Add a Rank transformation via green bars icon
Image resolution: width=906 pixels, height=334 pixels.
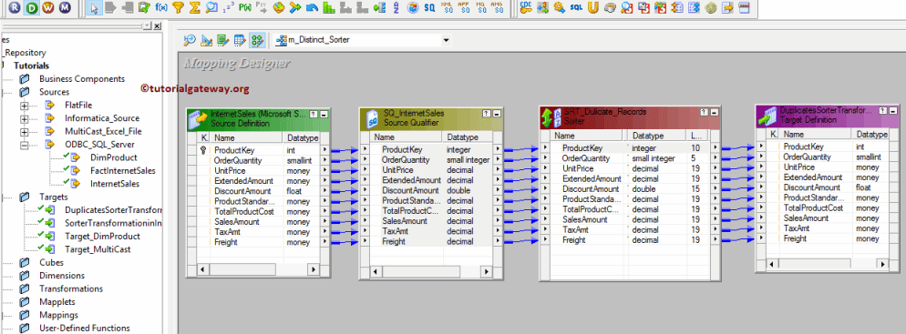329,8
